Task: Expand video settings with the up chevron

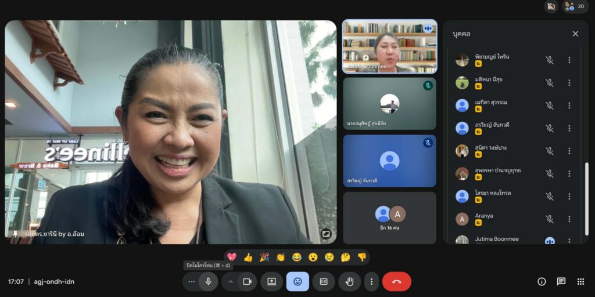Action: (231, 281)
